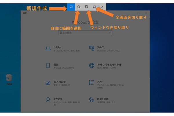The width and height of the screenshot is (174, 116).
Task: Click '音声認識、地域、日付' description text
Action: click(x=106, y=102)
